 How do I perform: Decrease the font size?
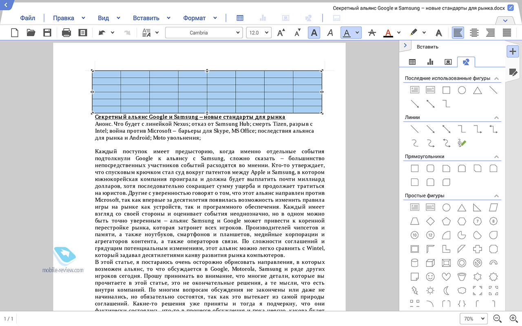click(297, 33)
